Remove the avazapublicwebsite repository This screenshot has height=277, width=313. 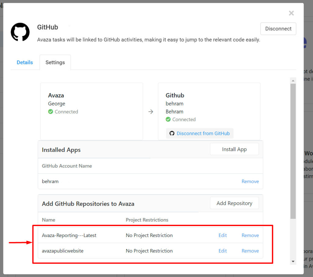pos(250,251)
